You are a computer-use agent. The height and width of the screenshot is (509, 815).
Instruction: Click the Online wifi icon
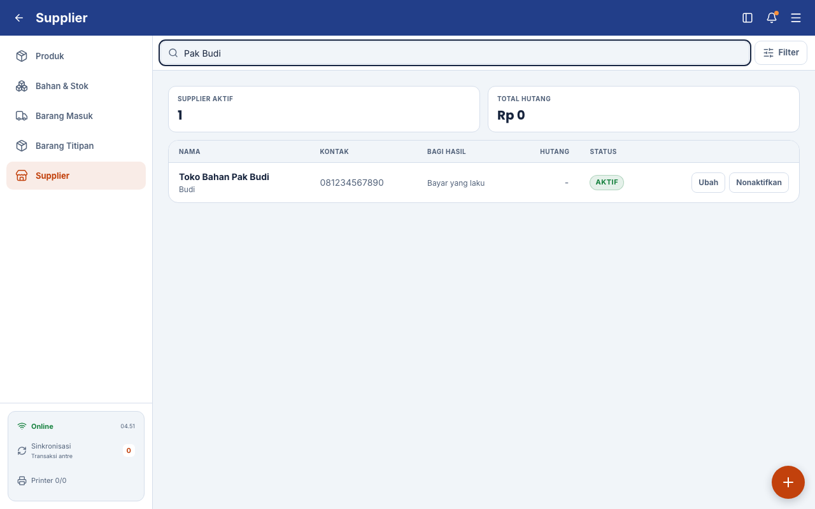22,426
